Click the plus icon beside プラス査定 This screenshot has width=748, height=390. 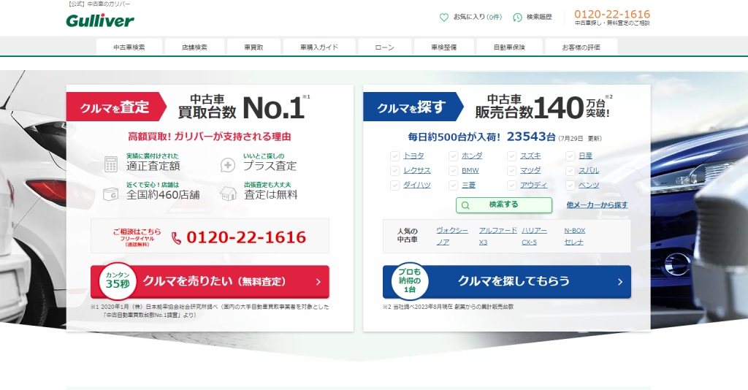228,166
